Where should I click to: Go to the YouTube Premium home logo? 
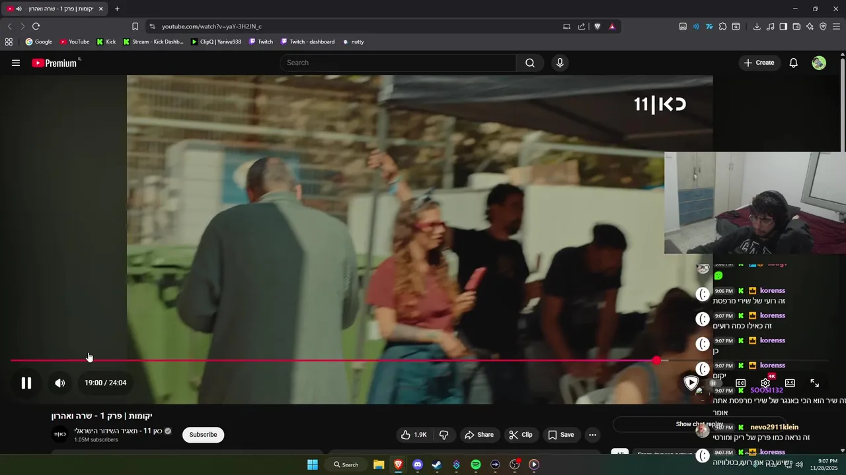(x=56, y=63)
